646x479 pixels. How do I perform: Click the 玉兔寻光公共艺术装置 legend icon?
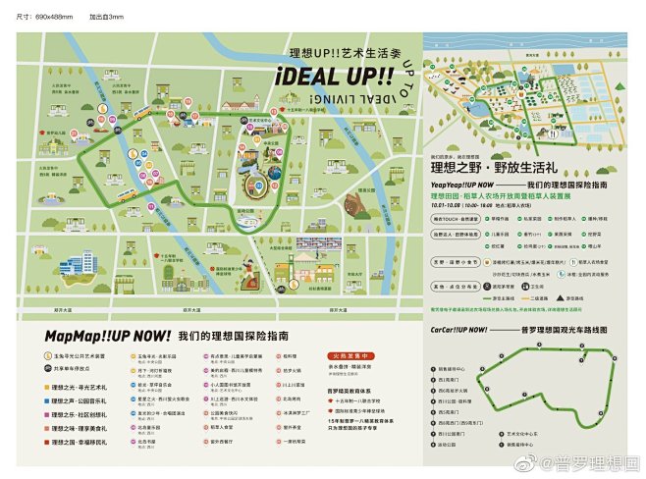click(45, 357)
